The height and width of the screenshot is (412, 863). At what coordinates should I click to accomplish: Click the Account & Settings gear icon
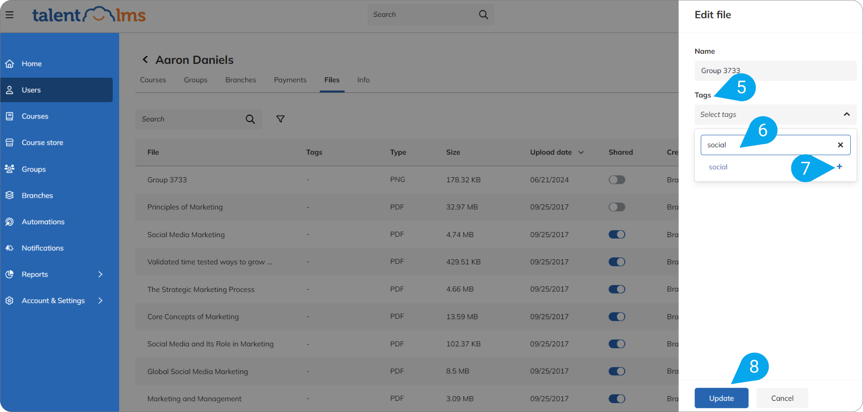coord(10,301)
